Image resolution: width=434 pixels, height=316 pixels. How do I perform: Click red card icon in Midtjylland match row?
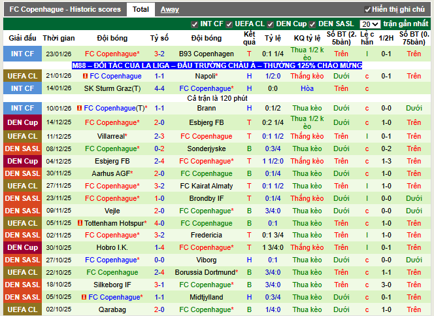point(84,297)
